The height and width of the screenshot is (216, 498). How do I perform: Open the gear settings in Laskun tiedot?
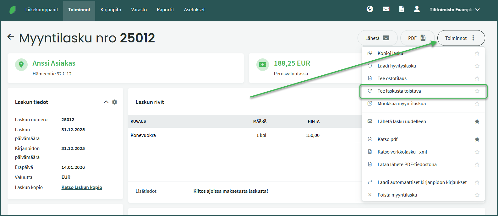[115, 102]
